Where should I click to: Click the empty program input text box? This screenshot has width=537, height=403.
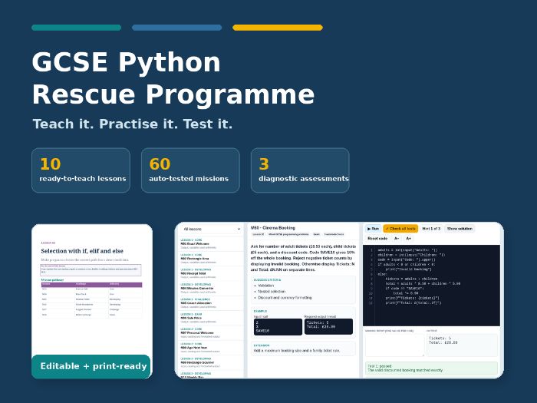coord(394,345)
